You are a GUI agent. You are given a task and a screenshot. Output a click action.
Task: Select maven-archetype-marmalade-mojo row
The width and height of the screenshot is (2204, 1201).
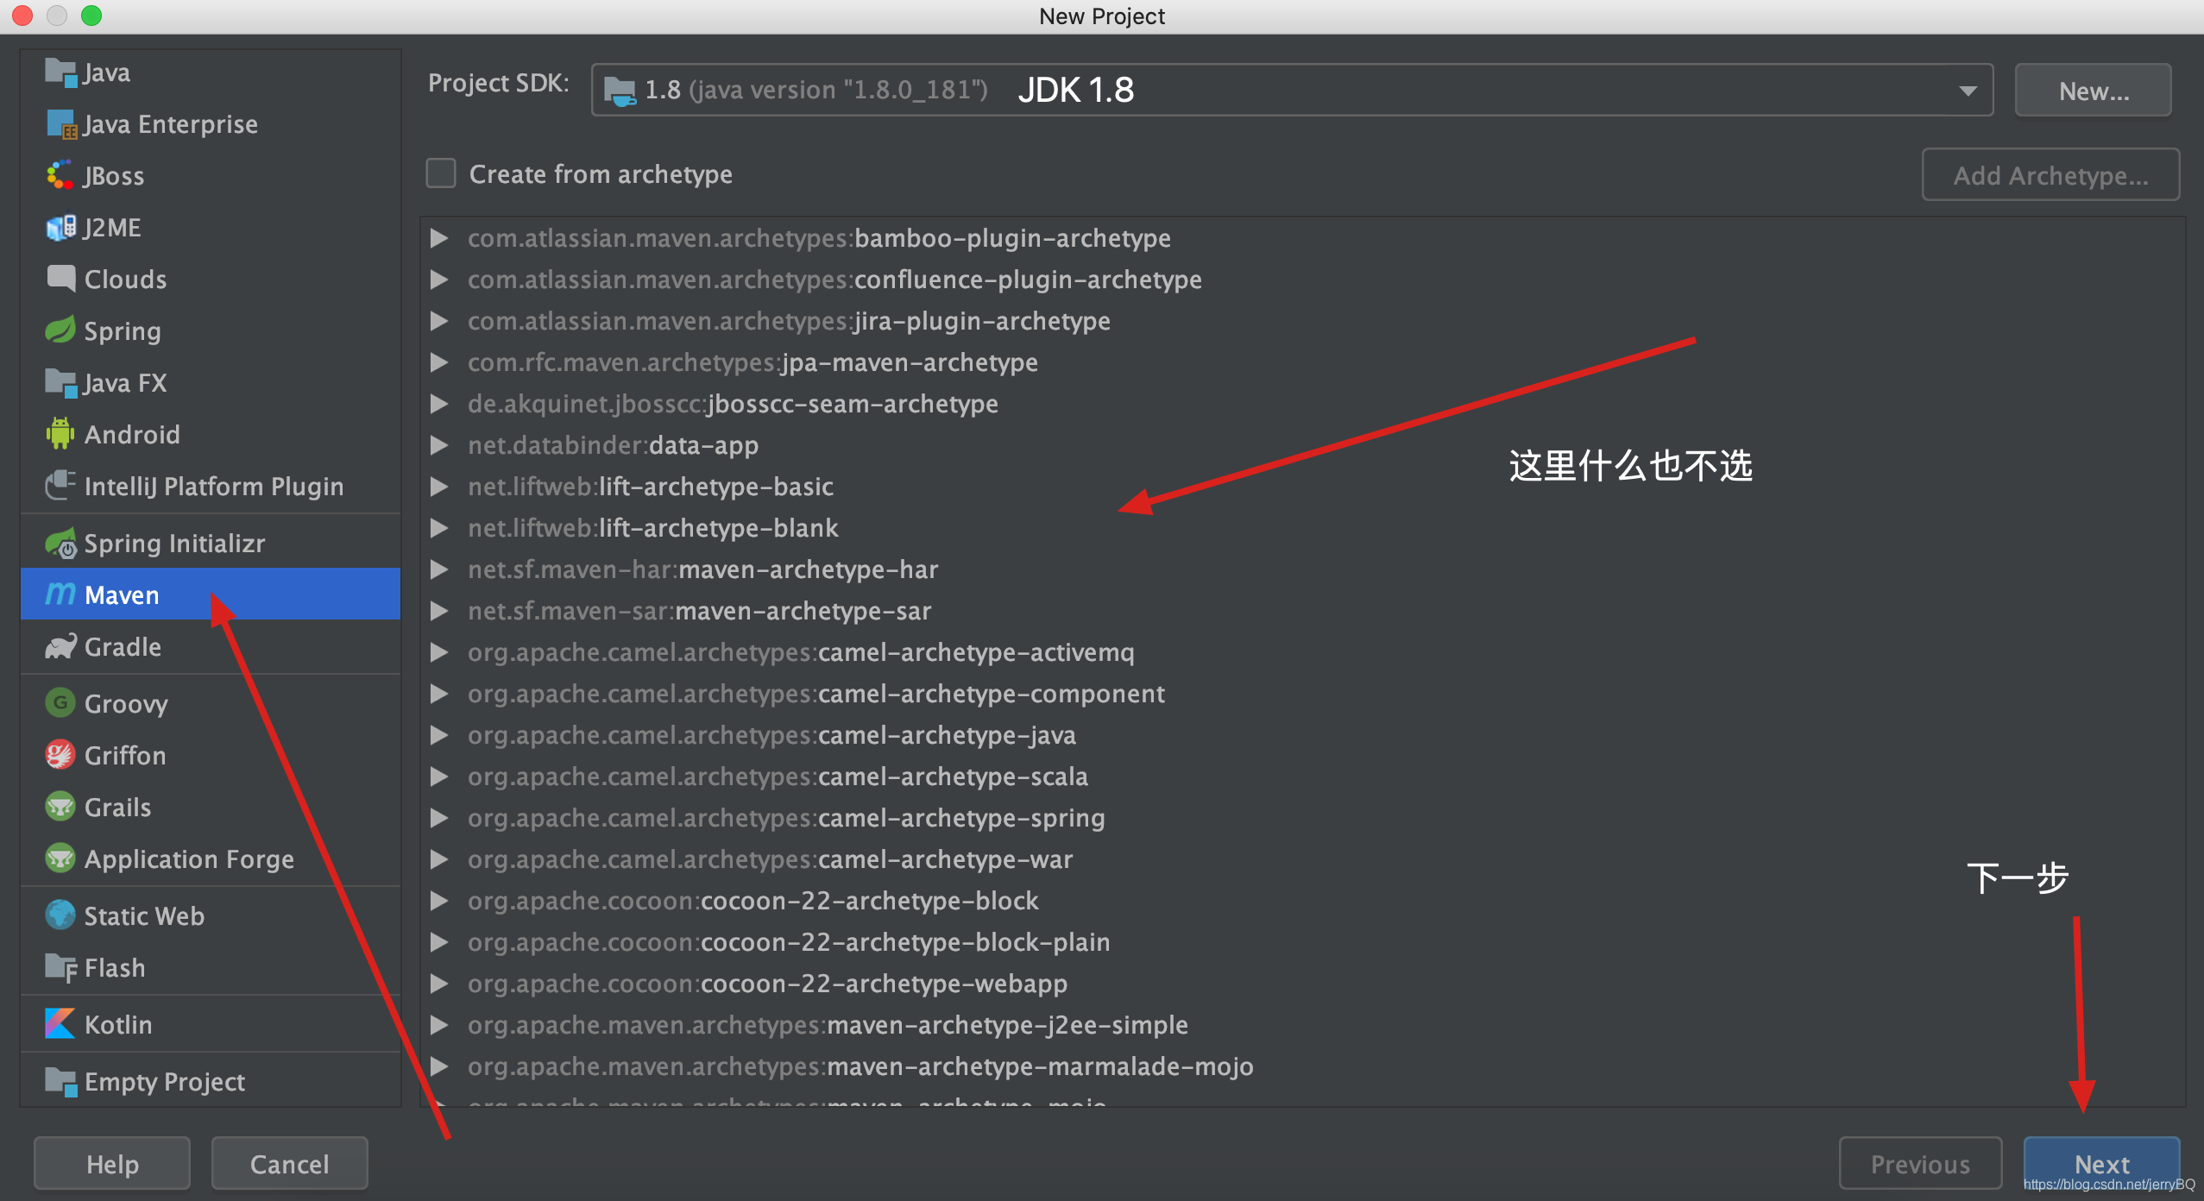coord(1302,1066)
